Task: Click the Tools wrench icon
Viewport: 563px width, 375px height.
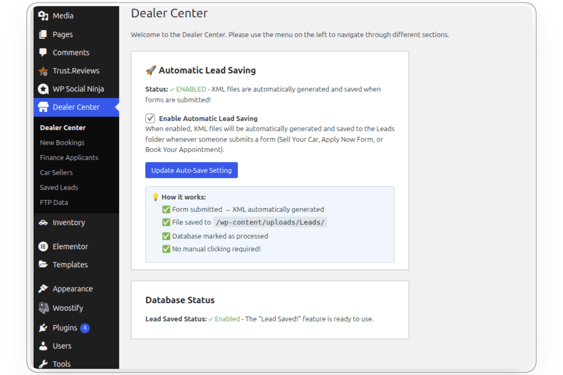Action: click(43, 364)
